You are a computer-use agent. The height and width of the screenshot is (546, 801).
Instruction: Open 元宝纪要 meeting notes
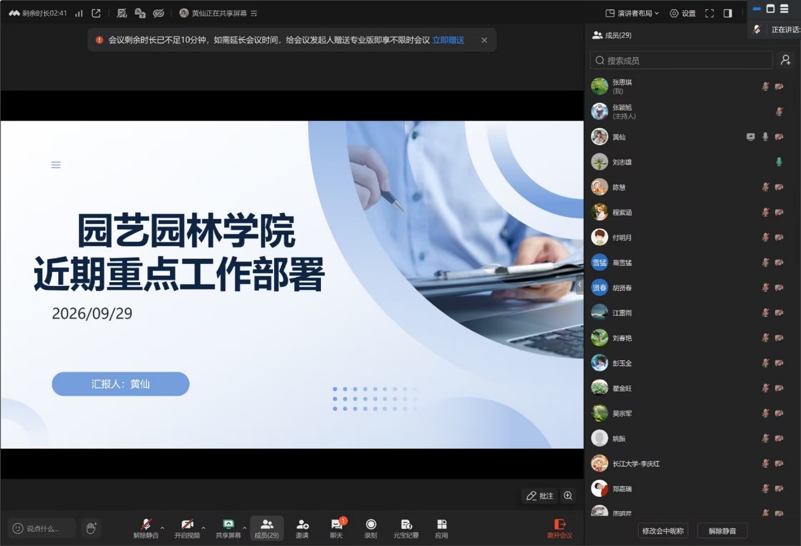pyautogui.click(x=406, y=529)
